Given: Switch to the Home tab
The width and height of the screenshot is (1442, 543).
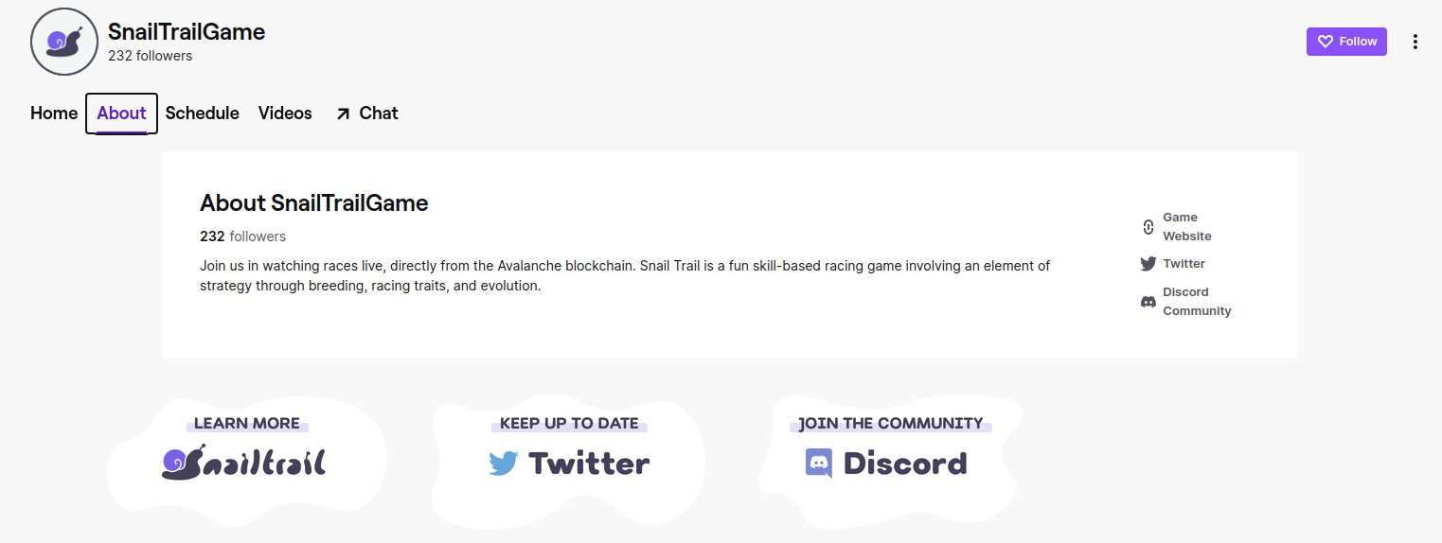Looking at the screenshot, I should tap(54, 114).
